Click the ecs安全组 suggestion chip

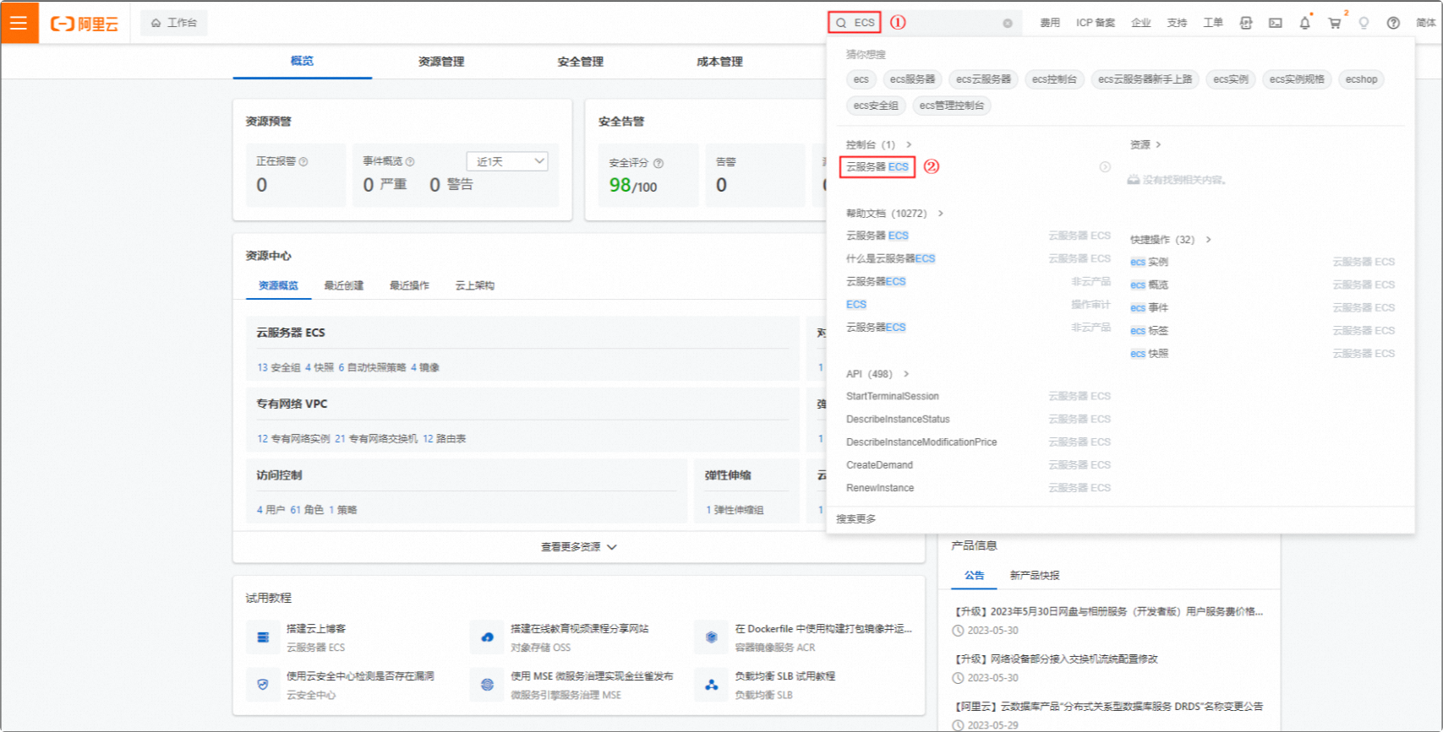pyautogui.click(x=876, y=106)
